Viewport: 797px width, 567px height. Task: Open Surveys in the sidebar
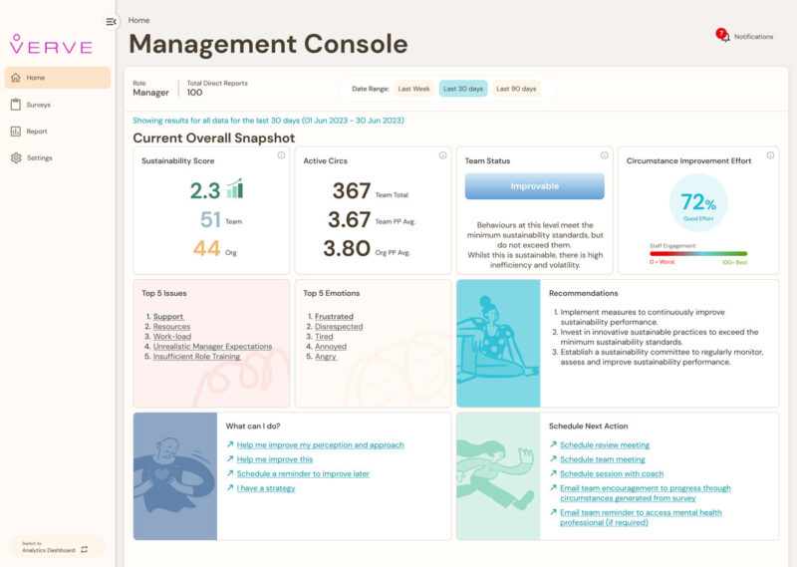point(38,105)
